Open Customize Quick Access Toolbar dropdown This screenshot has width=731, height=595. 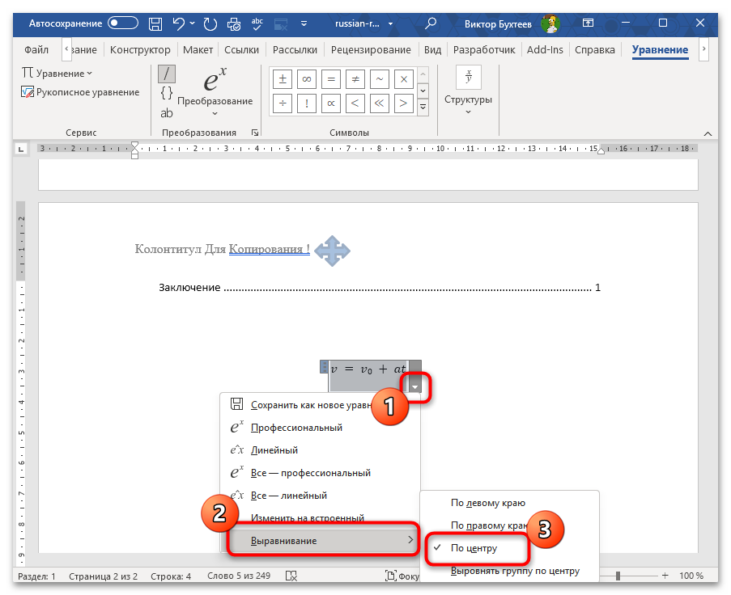(304, 23)
